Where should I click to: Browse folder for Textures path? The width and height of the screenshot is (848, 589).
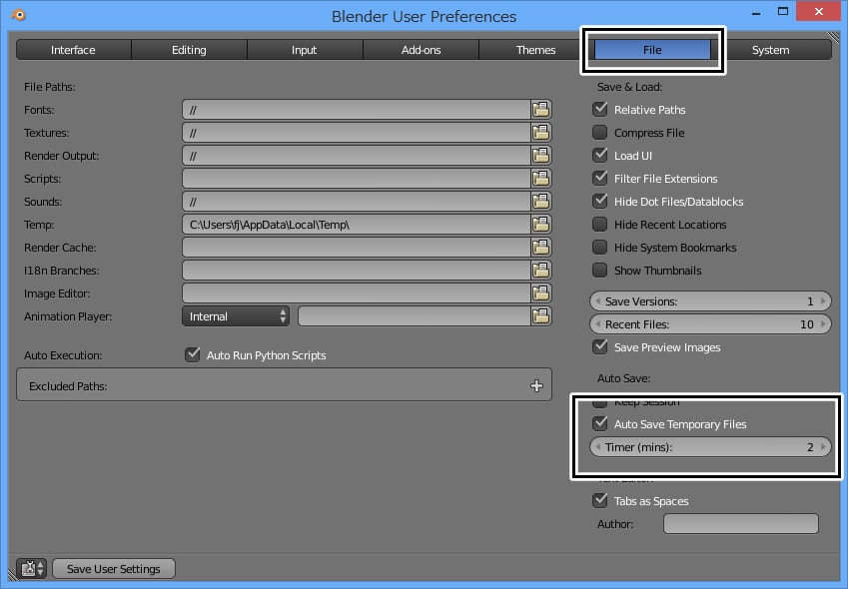[540, 133]
